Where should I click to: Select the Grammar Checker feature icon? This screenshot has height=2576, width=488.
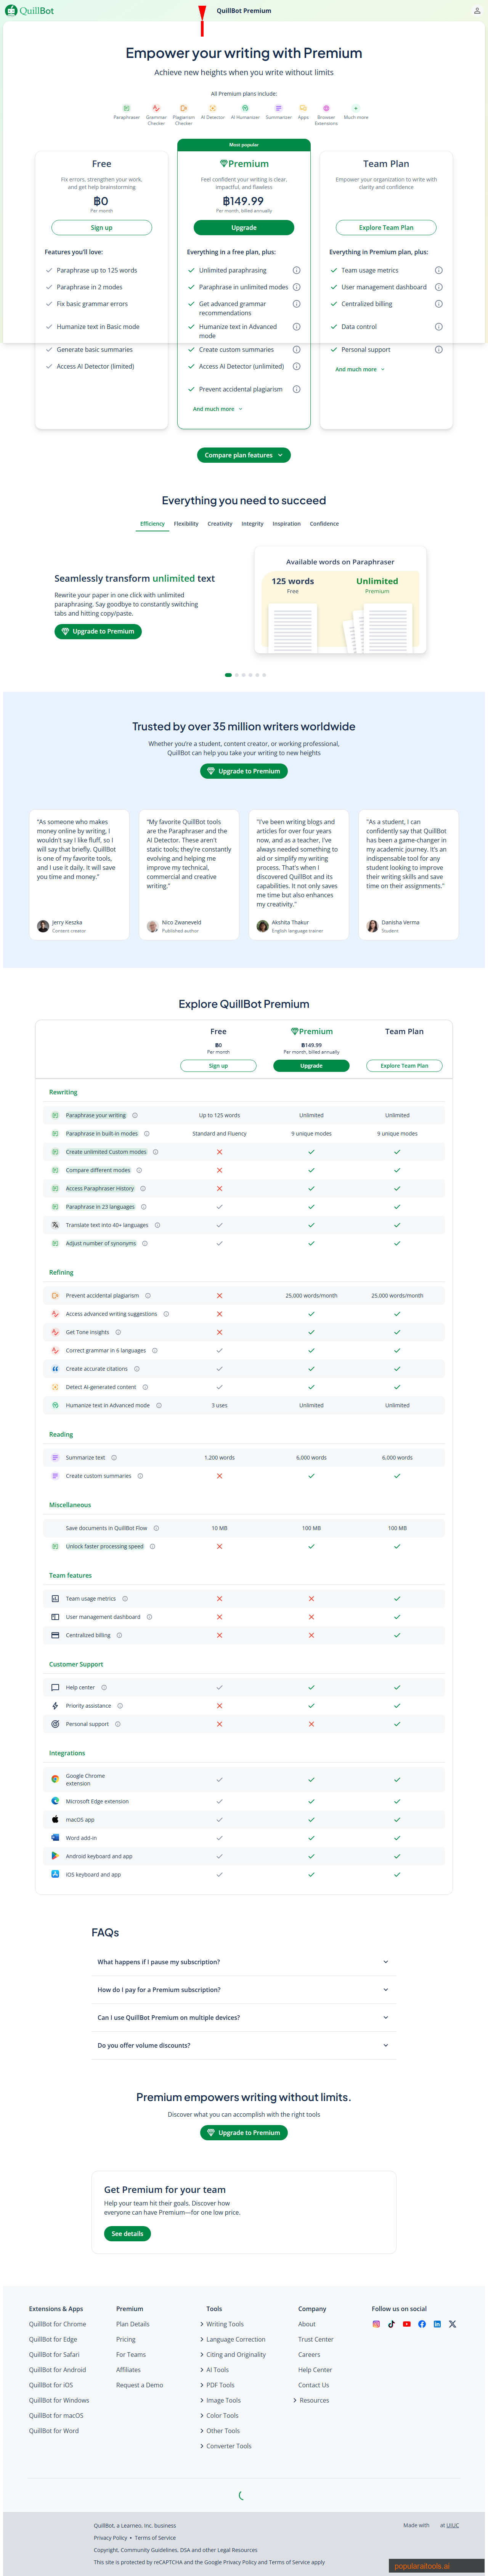click(x=156, y=108)
